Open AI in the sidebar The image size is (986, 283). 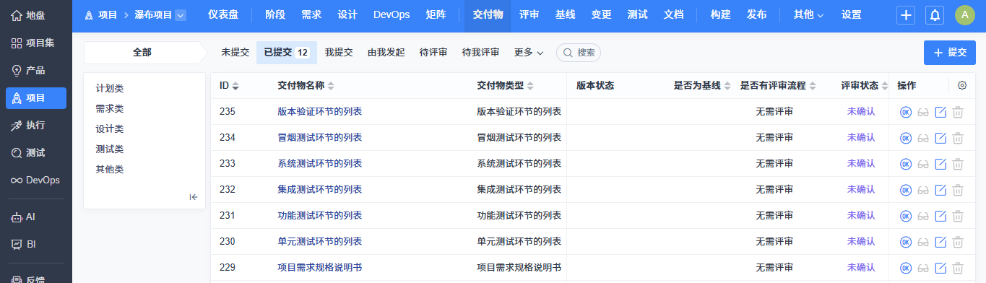36,217
